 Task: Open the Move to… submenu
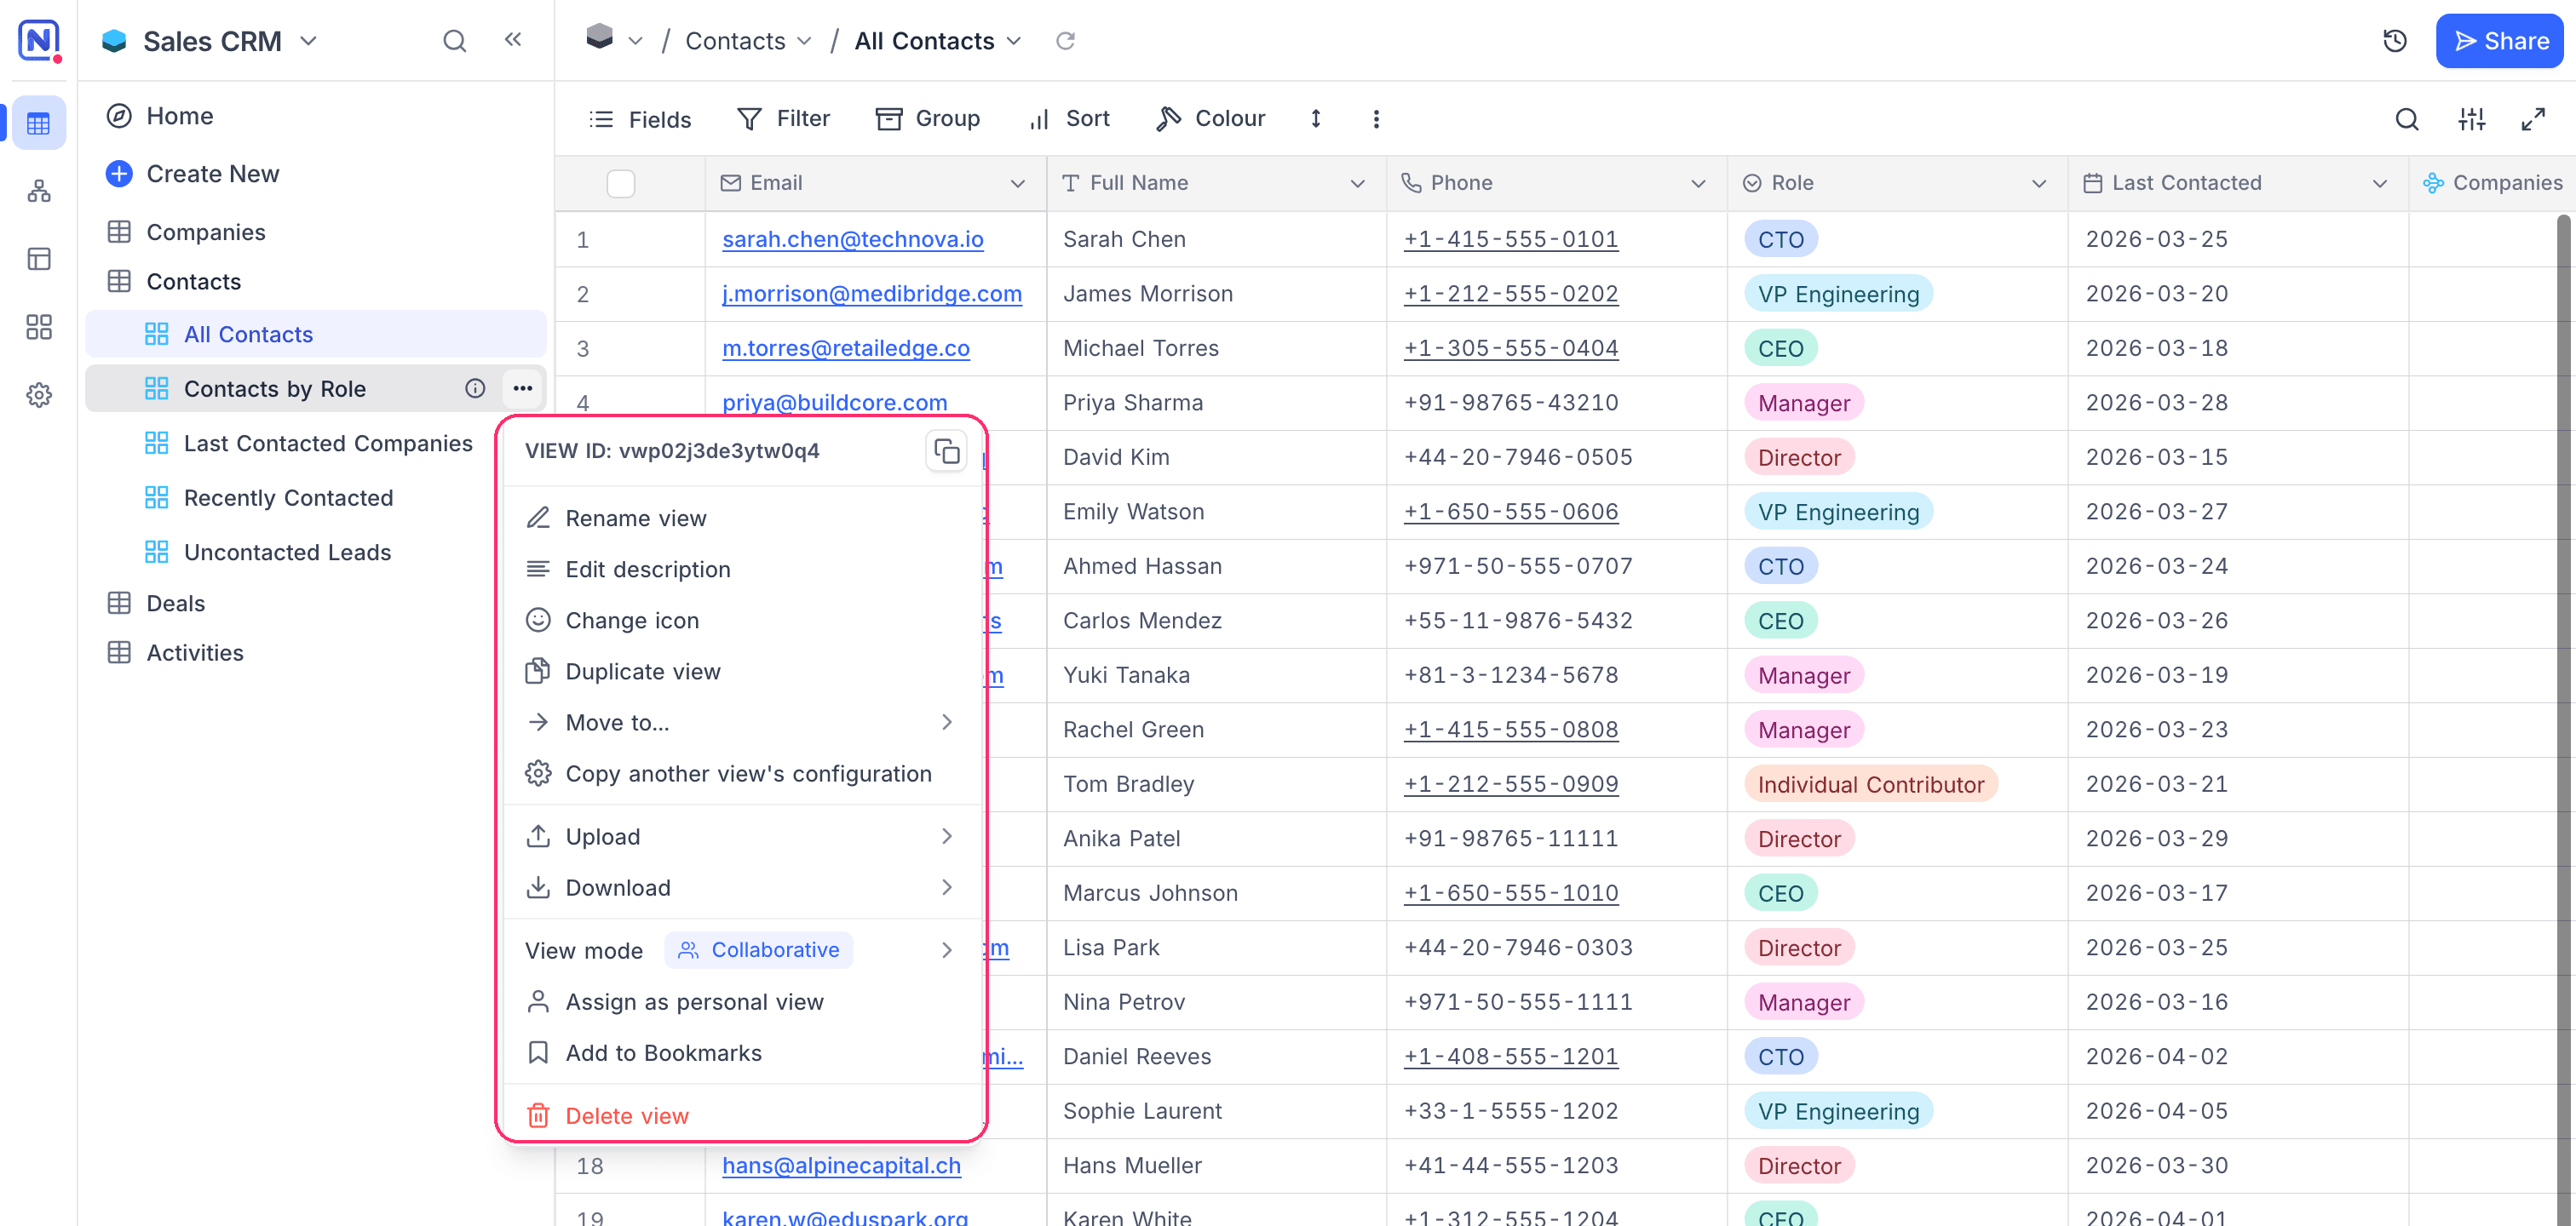click(x=742, y=723)
